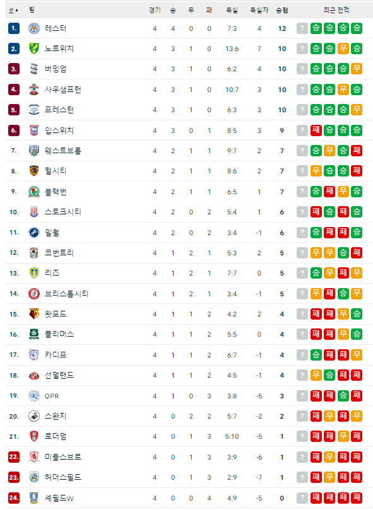The image size is (373, 510).
Task: Open the QPR club crest icon
Action: point(34,396)
